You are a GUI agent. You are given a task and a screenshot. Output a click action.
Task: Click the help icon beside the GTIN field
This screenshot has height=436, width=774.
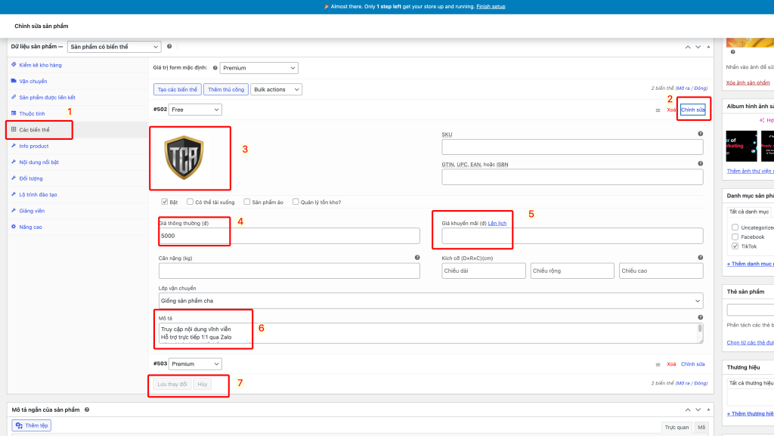pyautogui.click(x=700, y=164)
